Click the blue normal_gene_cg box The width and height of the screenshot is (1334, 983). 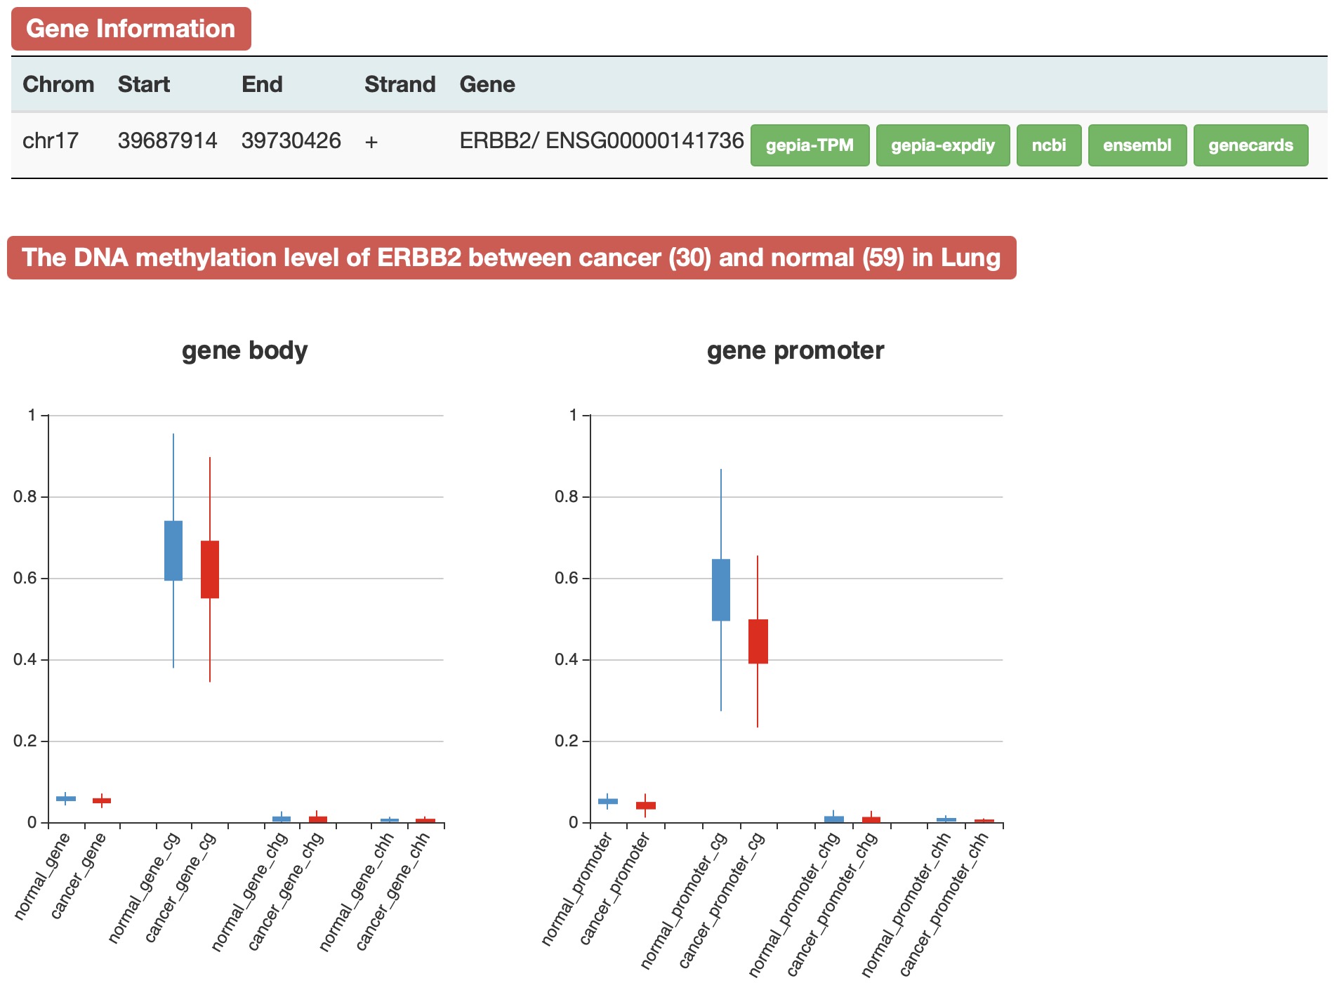pyautogui.click(x=173, y=550)
